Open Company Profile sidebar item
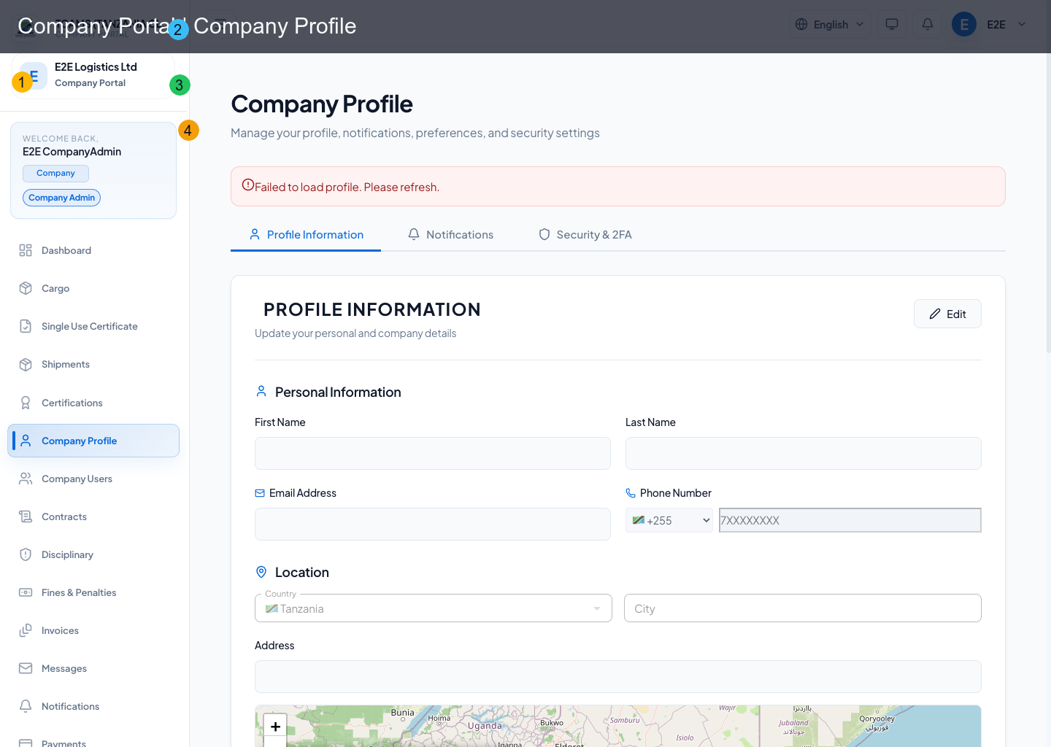 point(93,441)
